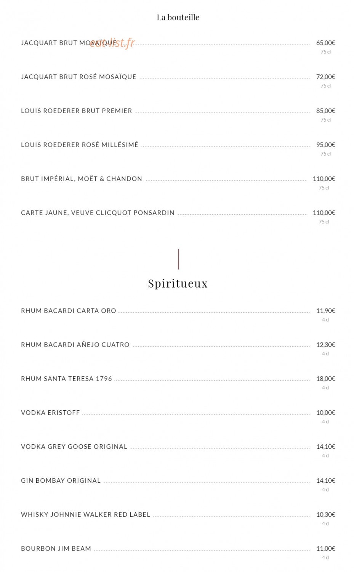
Task: Click Carte Jaune, Veuve Clicquot Ponsardin
Action: (98, 213)
